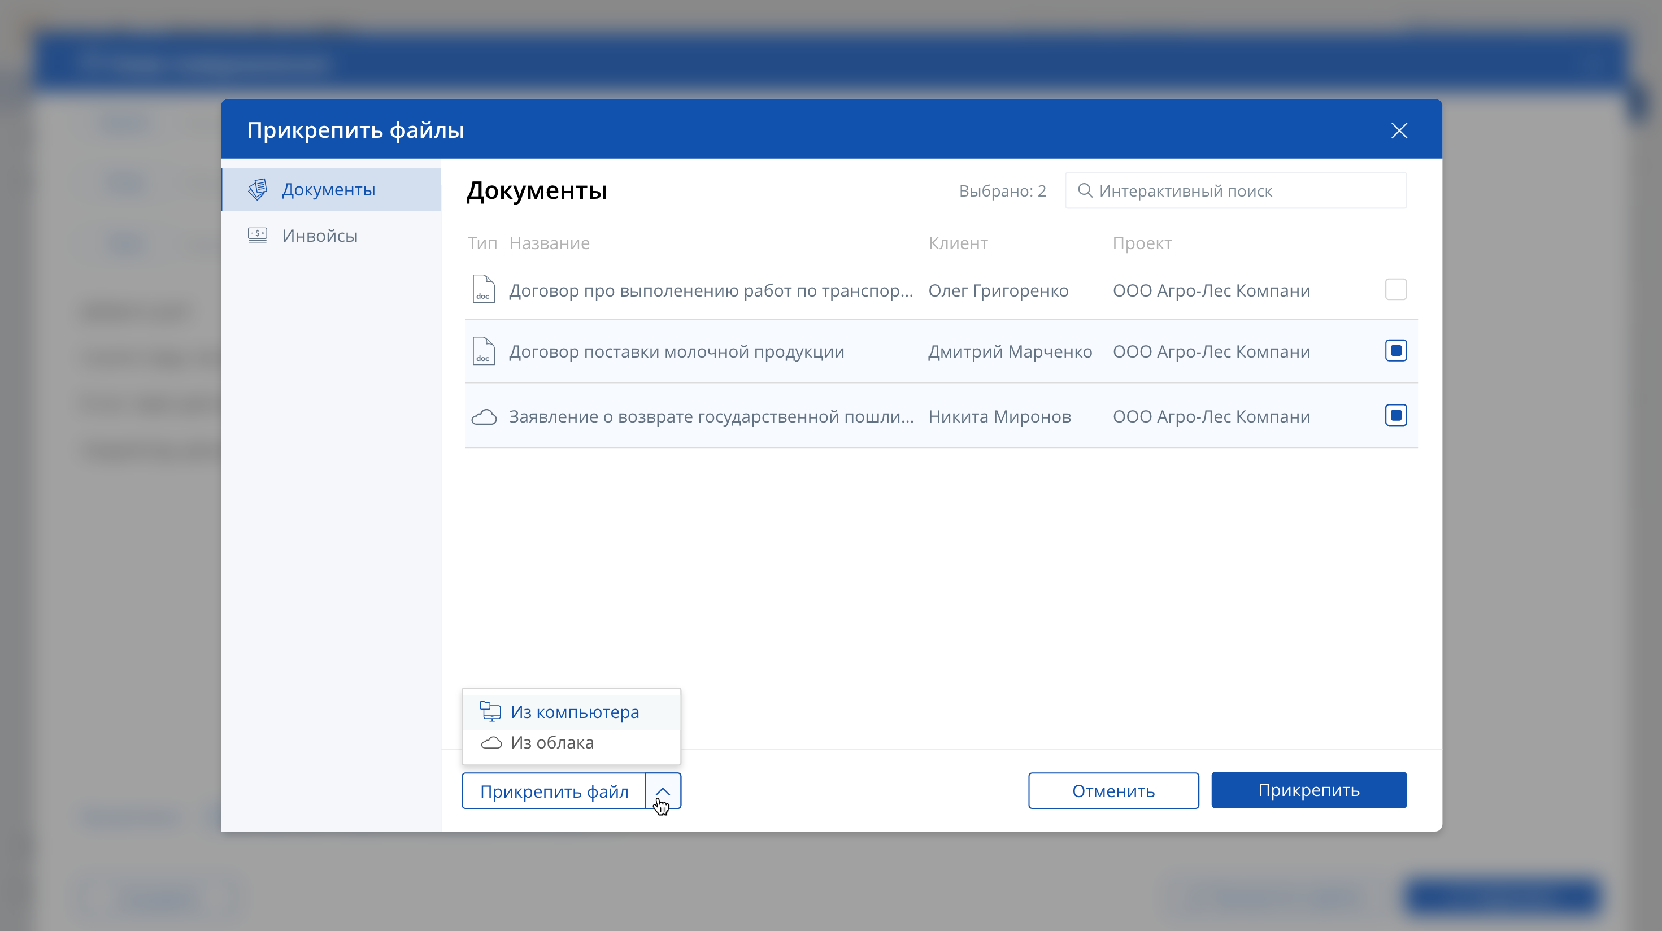The width and height of the screenshot is (1662, 931).
Task: Choose Из облака from the menu
Action: (x=572, y=743)
